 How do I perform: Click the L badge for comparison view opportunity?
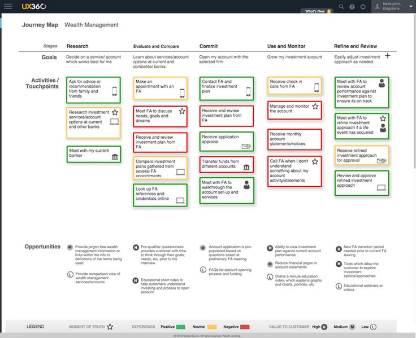click(x=70, y=274)
